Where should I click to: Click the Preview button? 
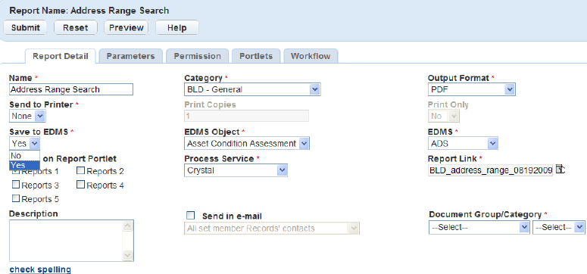(x=126, y=28)
